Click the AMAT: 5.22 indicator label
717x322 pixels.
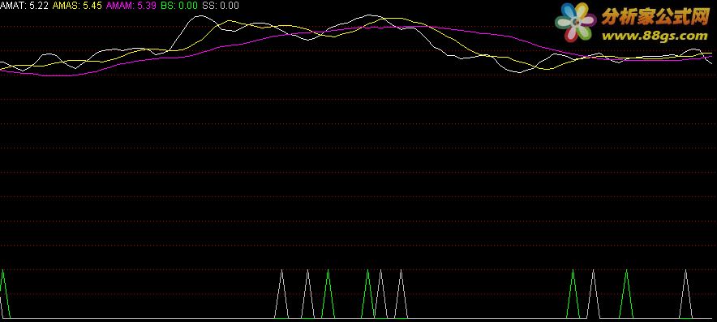(24, 6)
